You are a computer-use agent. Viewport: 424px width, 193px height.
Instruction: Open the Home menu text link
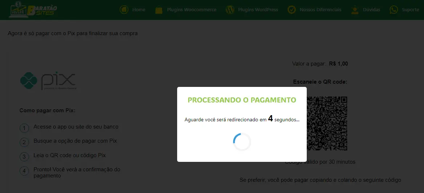tap(139, 10)
